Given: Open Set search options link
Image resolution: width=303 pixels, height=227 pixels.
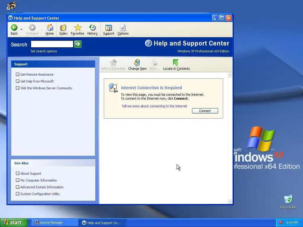Looking at the screenshot, I should click(44, 51).
